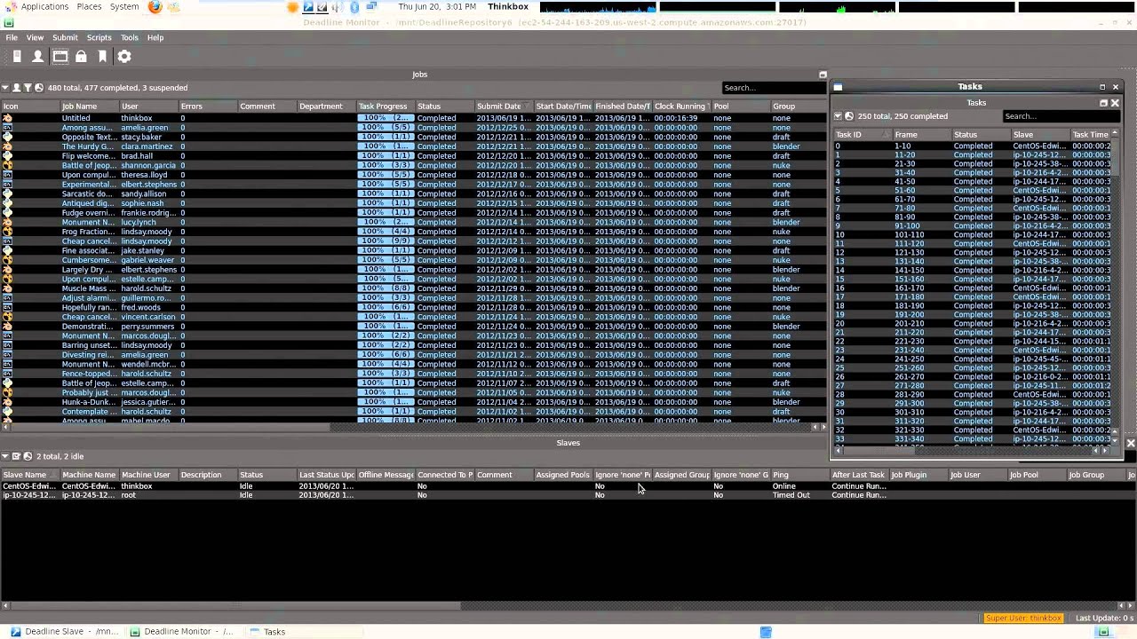Open the Places system menu

pyautogui.click(x=89, y=7)
